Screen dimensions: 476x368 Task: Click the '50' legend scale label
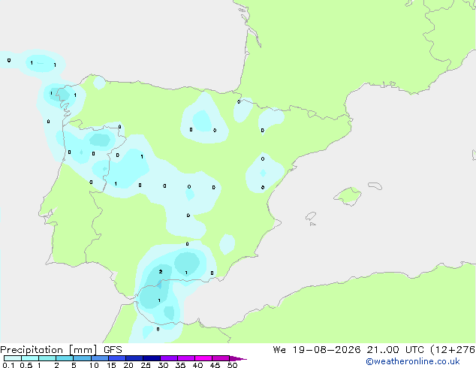pos(232,365)
